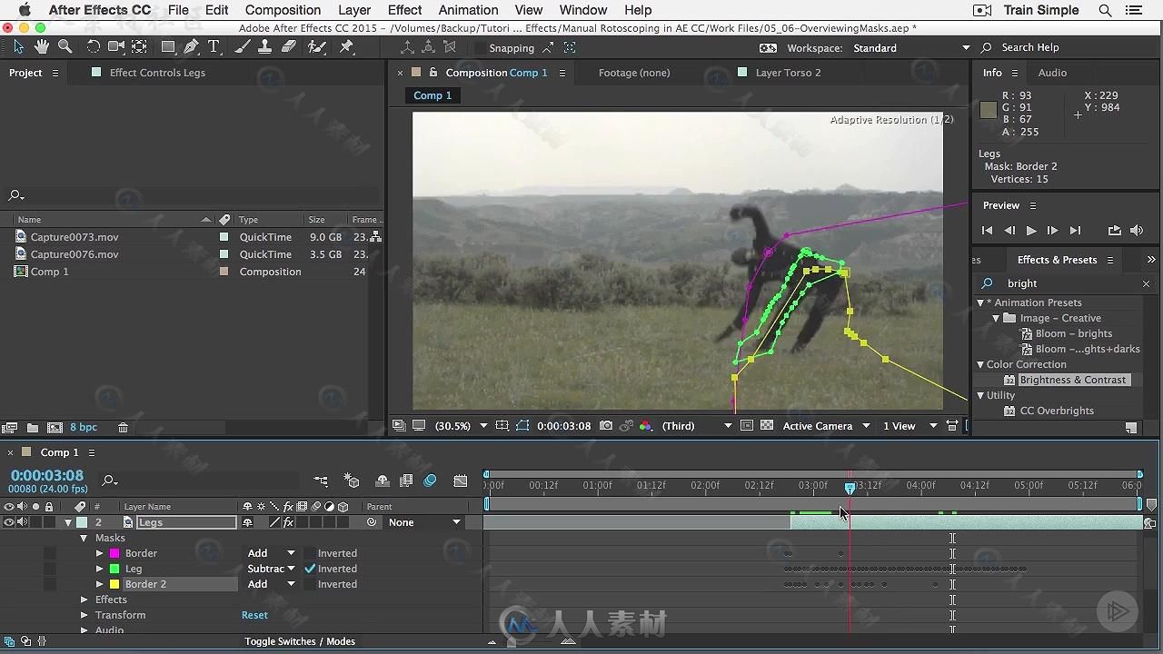Select the Pen tool
Viewport: 1163px width, 654px height.
coord(191,46)
